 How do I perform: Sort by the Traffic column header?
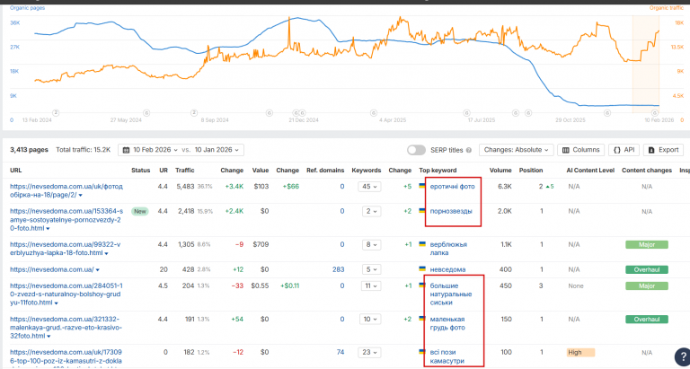point(185,171)
